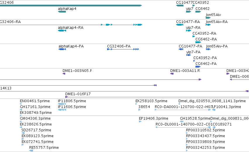Click the 38654 feature label
This screenshot has width=249, height=152.
click(x=144, y=107)
